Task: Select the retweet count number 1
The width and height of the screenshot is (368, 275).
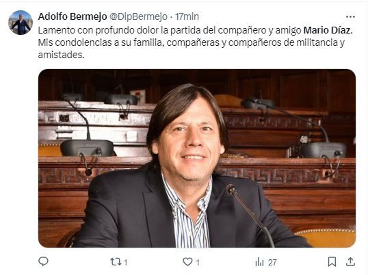Action: pyautogui.click(x=126, y=262)
